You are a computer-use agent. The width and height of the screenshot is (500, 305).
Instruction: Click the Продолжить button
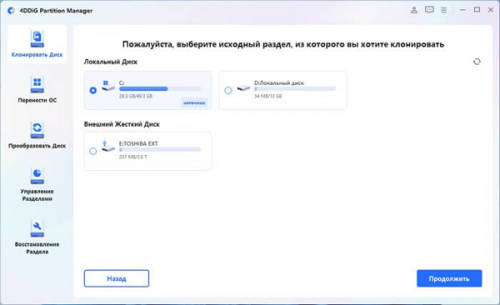(449, 278)
